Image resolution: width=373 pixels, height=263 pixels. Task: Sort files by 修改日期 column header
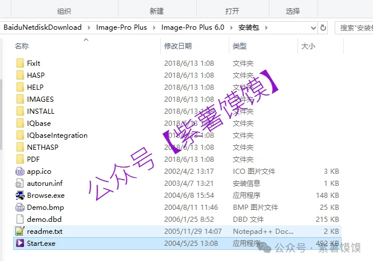click(178, 46)
